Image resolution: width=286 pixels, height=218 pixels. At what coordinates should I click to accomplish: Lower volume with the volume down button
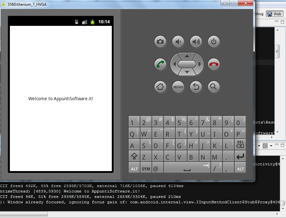178,42
